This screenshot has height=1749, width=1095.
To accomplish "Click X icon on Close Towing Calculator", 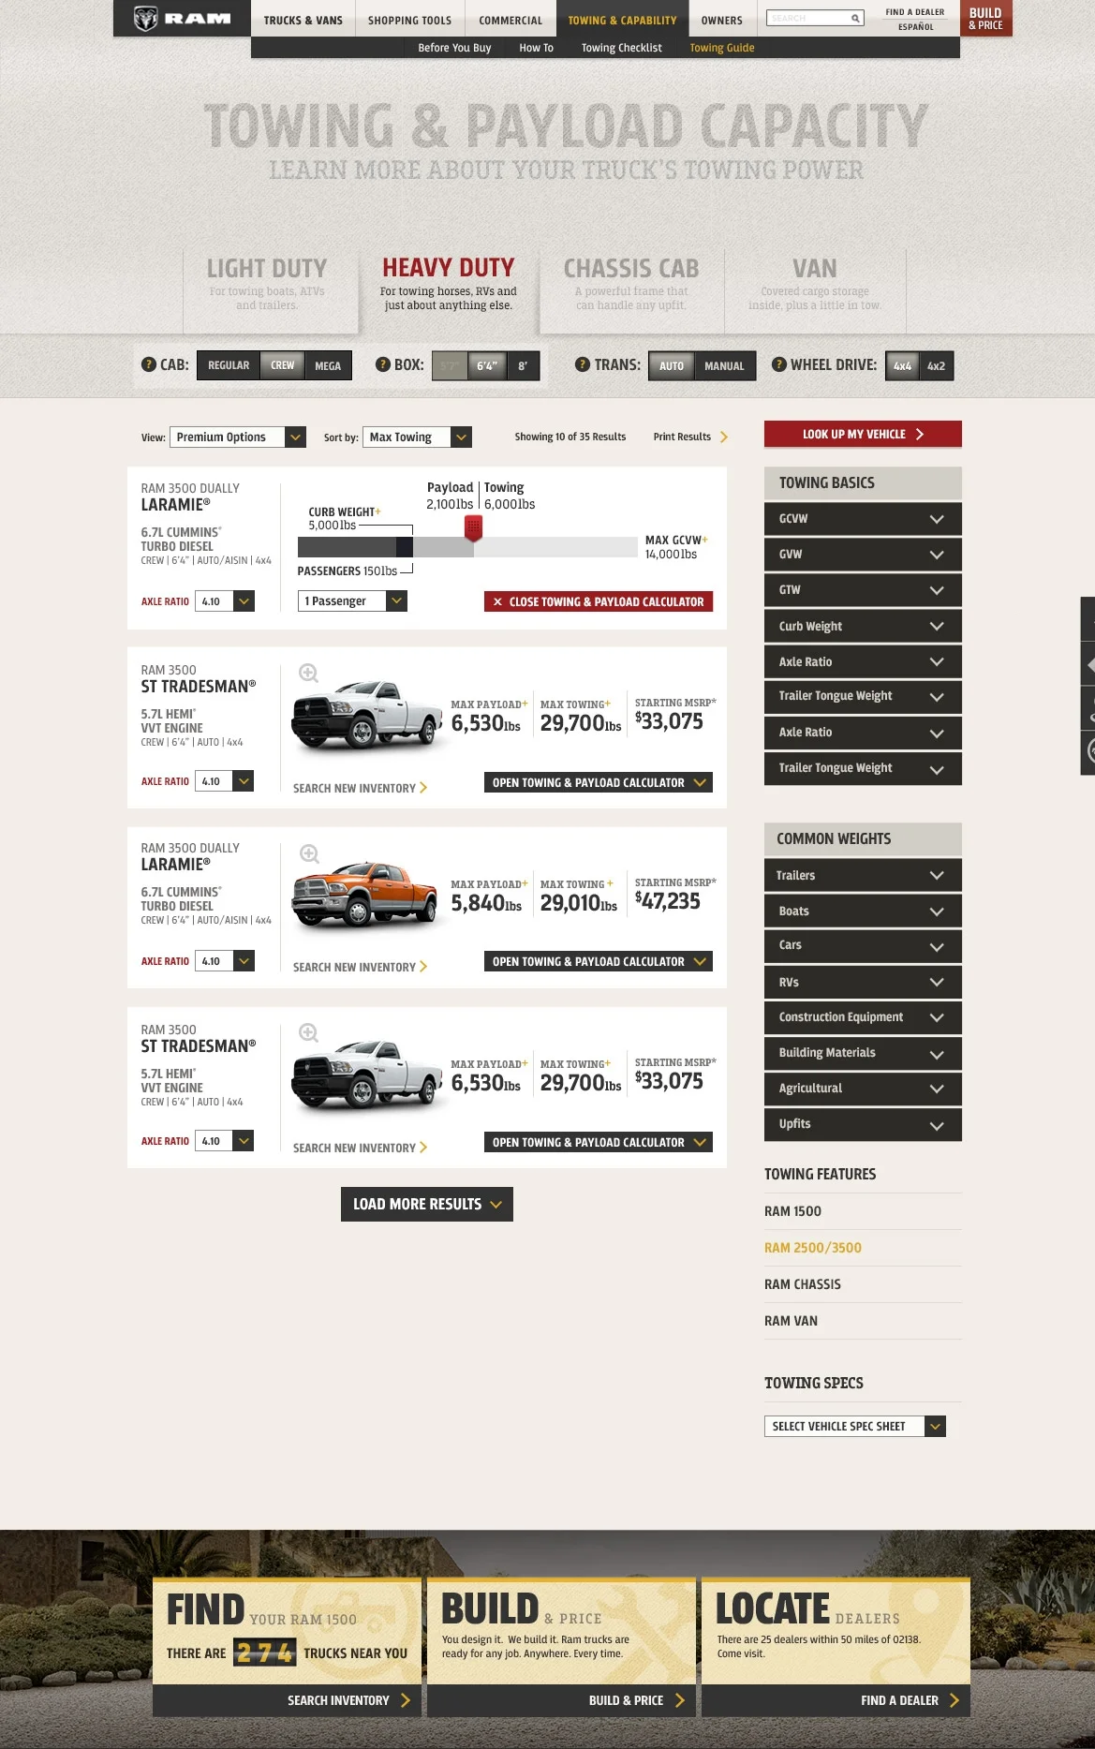I will (497, 602).
